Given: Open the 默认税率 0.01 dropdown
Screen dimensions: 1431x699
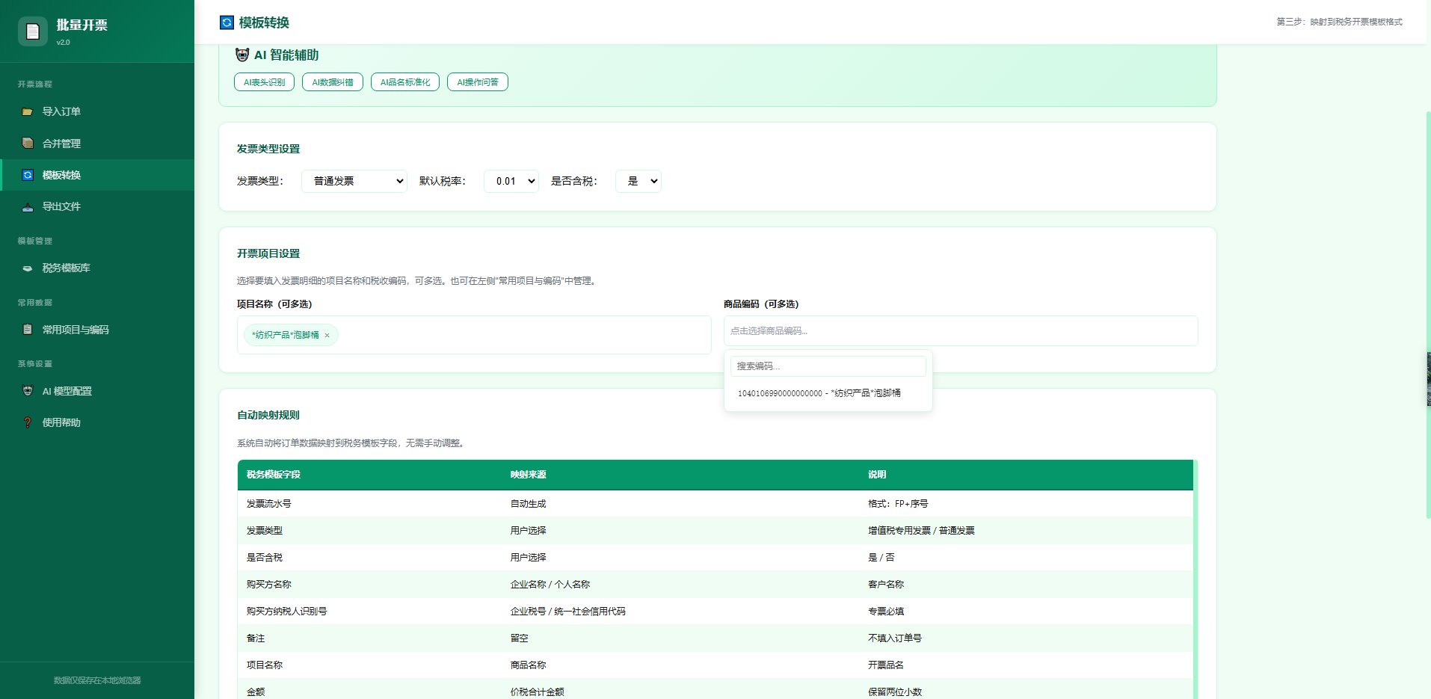Looking at the screenshot, I should click(x=511, y=181).
